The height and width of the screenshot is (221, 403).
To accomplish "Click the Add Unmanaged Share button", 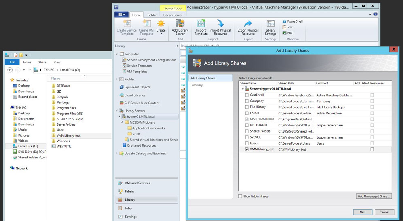I will [374, 196].
